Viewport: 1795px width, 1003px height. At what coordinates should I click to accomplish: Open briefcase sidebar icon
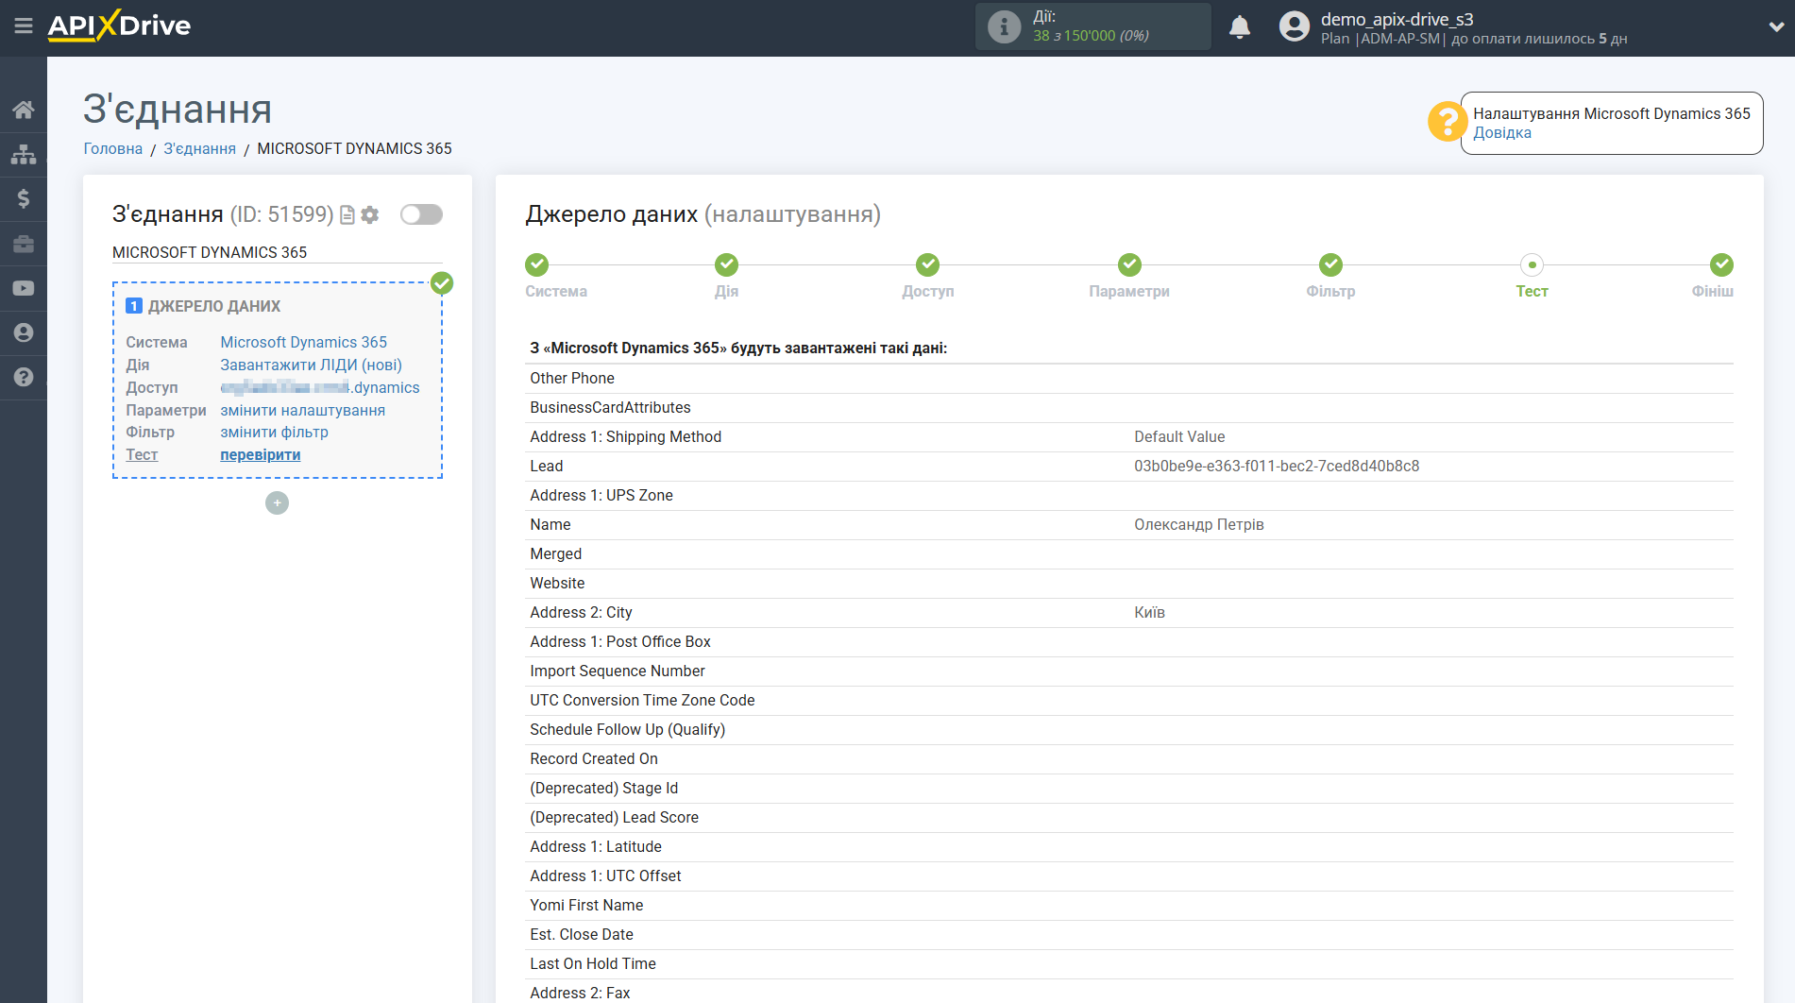24,244
